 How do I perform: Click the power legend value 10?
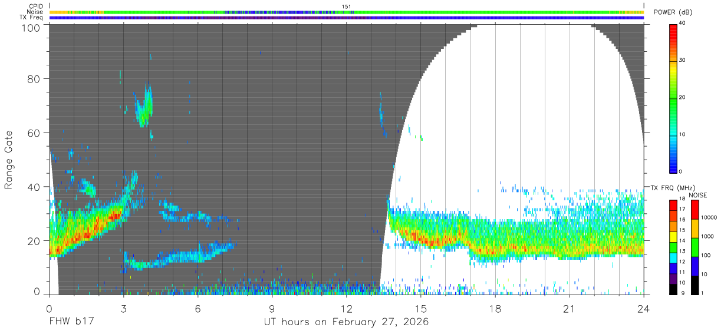click(x=683, y=135)
